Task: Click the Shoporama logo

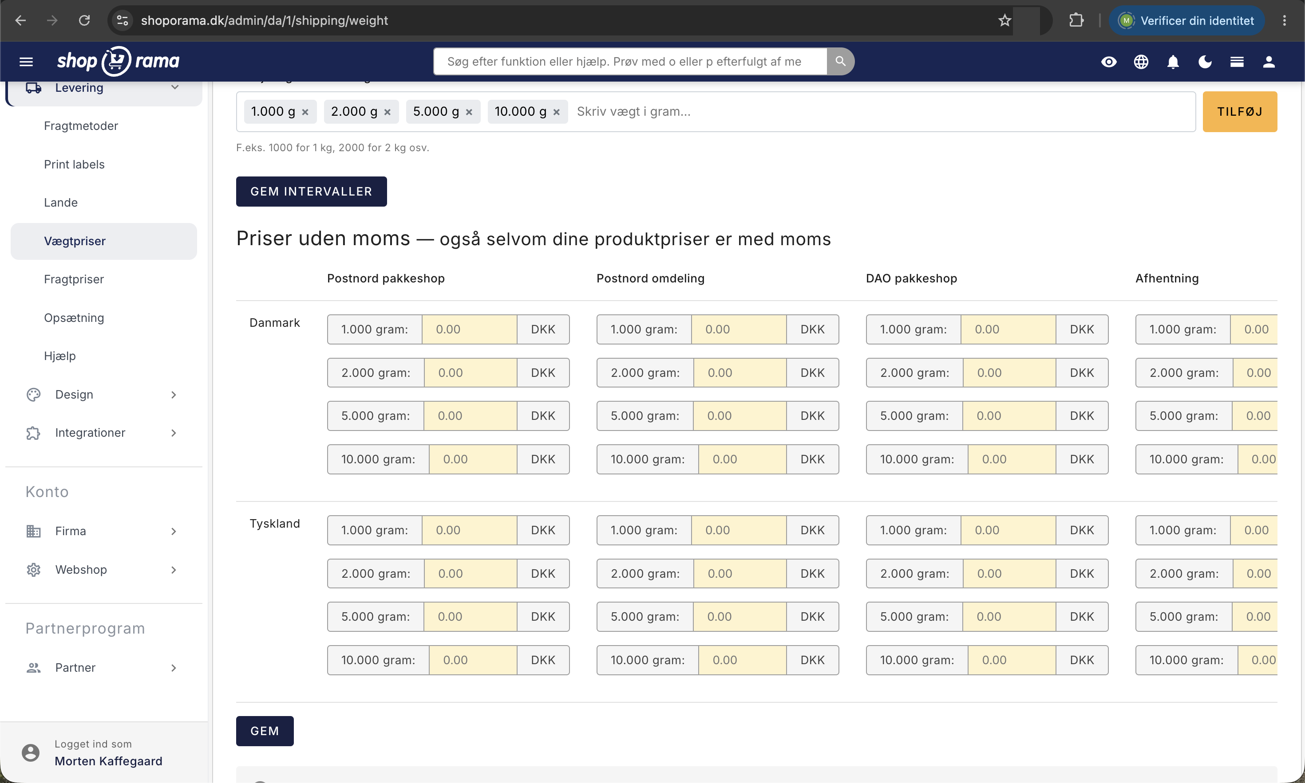Action: [x=119, y=61]
